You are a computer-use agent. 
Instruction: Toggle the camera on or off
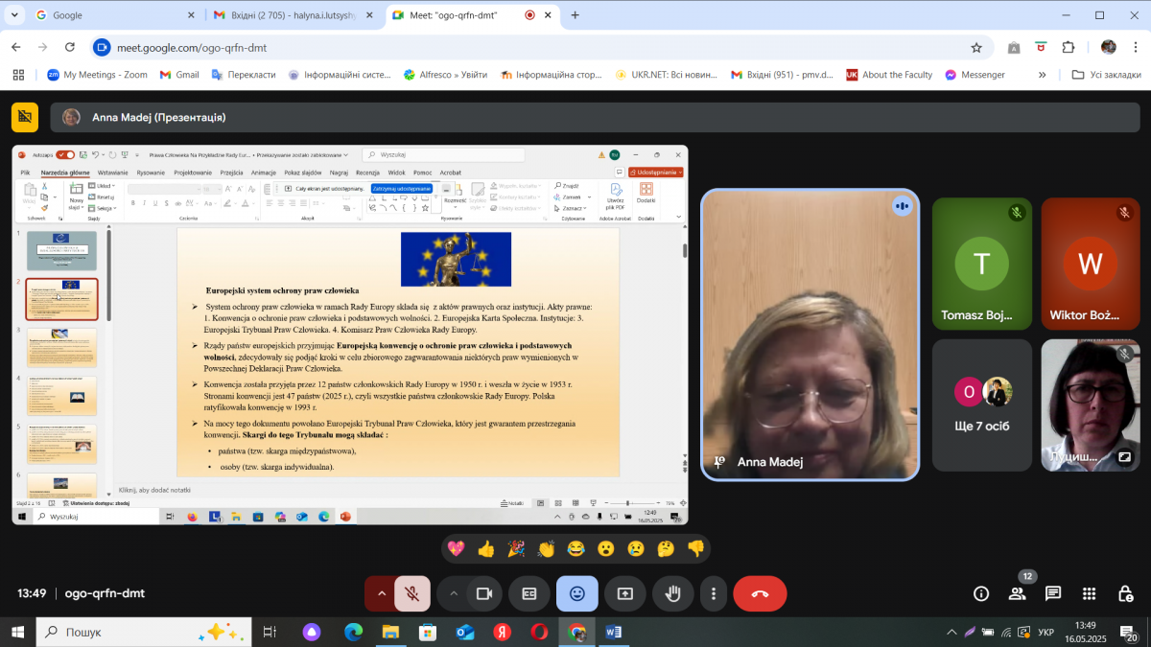(x=484, y=594)
